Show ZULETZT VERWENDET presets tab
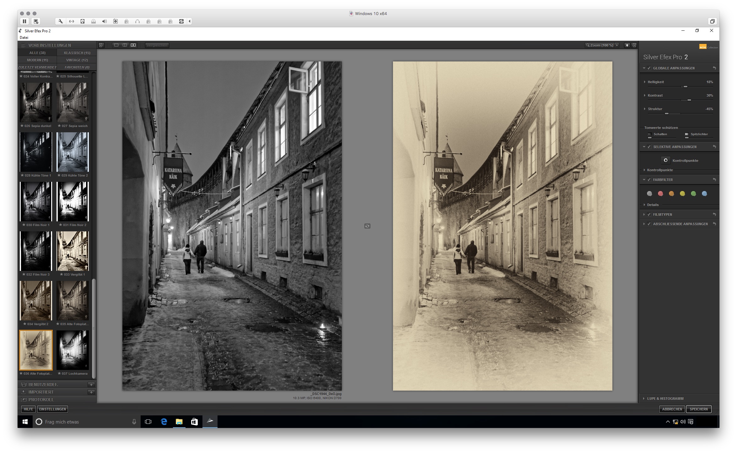 (37, 67)
